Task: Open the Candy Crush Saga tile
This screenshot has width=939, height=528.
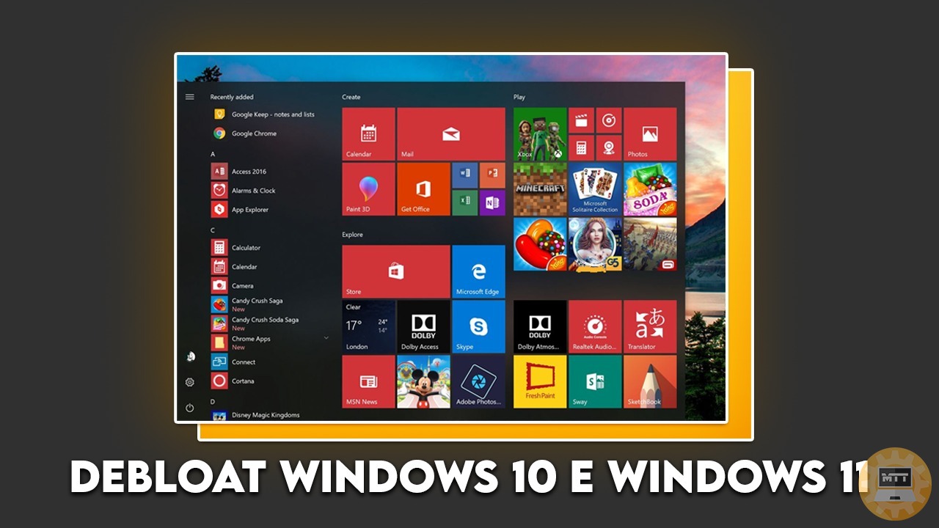Action: pos(540,244)
